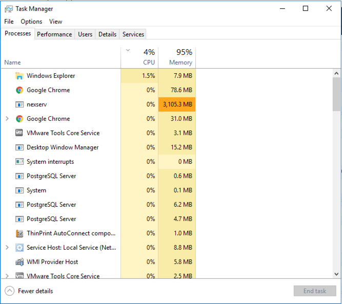Image resolution: width=342 pixels, height=304 pixels.
Task: Click the End task button
Action: [x=314, y=291]
